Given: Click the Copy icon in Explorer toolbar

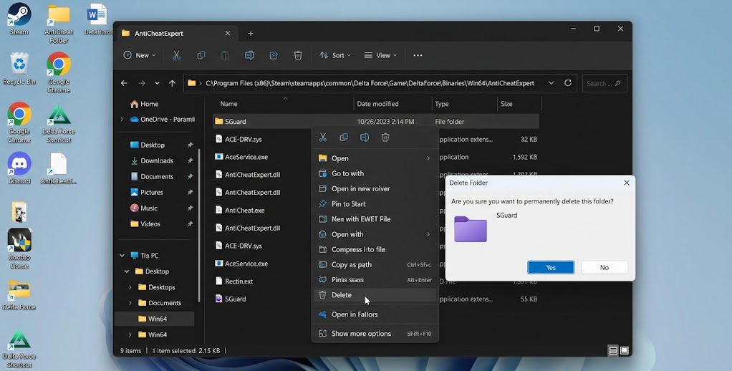Looking at the screenshot, I should [x=201, y=55].
